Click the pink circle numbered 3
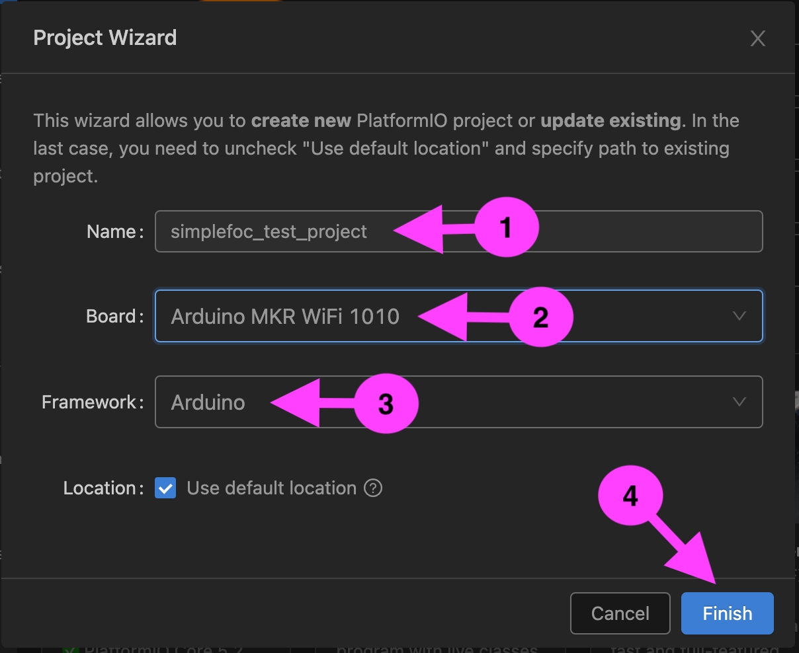 386,403
